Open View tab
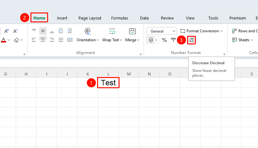This screenshot has height=148, width=258. coord(190,18)
